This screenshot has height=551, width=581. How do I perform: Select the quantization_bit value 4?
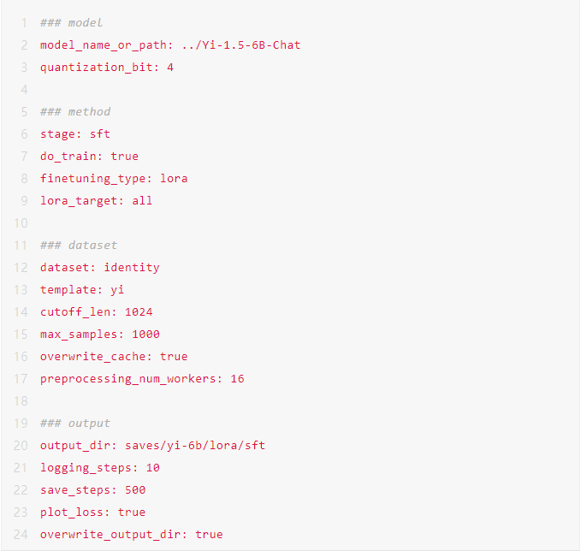170,68
